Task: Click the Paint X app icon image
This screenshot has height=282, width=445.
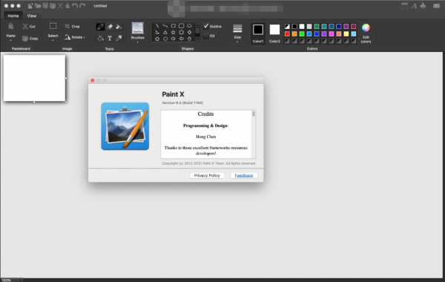Action: pyautogui.click(x=125, y=126)
